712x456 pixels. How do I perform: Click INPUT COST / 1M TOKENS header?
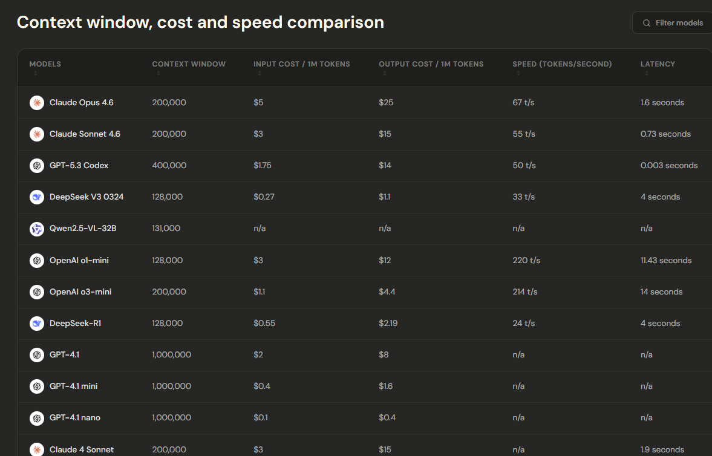(301, 64)
